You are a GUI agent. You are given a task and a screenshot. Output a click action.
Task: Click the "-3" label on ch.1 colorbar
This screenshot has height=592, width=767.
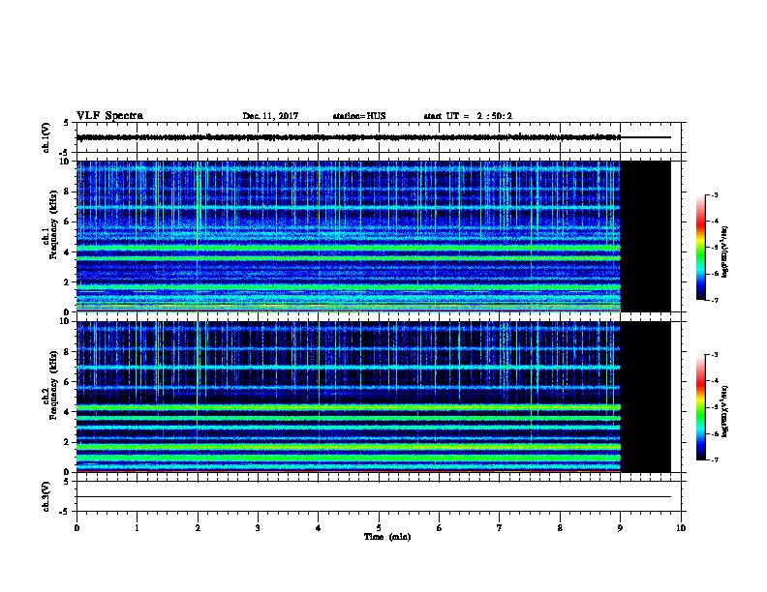pyautogui.click(x=715, y=194)
